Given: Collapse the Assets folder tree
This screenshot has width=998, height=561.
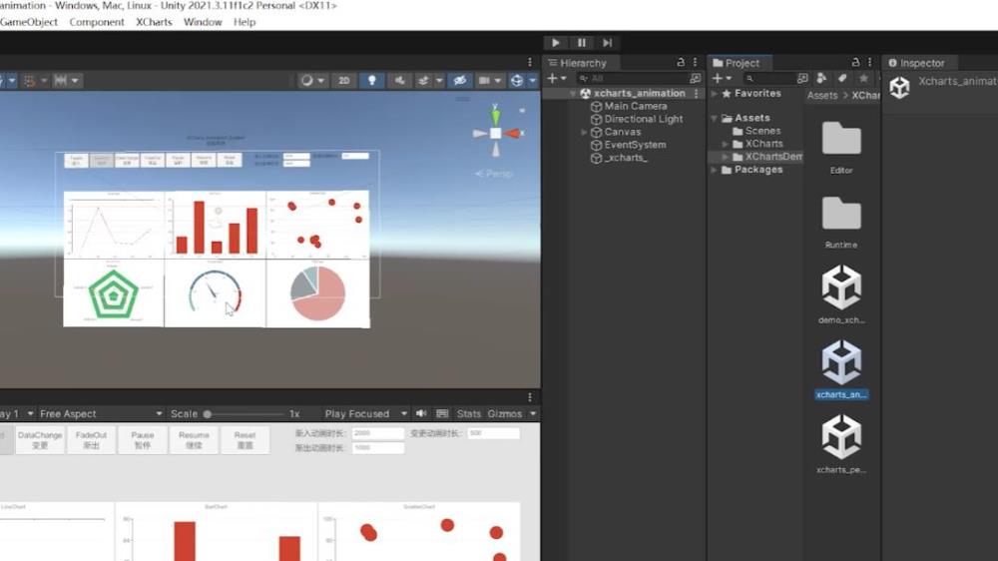Looking at the screenshot, I should [715, 119].
